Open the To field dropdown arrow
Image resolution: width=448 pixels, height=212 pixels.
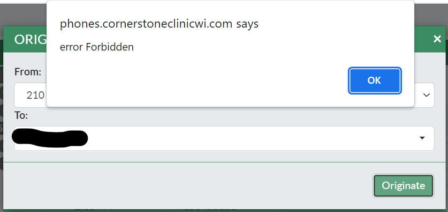pyautogui.click(x=422, y=138)
